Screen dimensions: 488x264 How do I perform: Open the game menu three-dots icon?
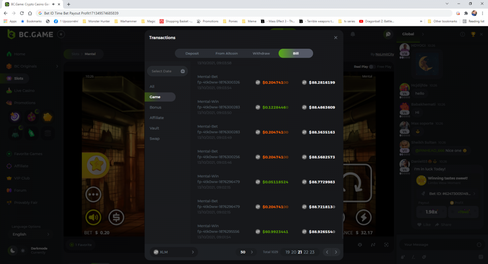[x=93, y=194]
